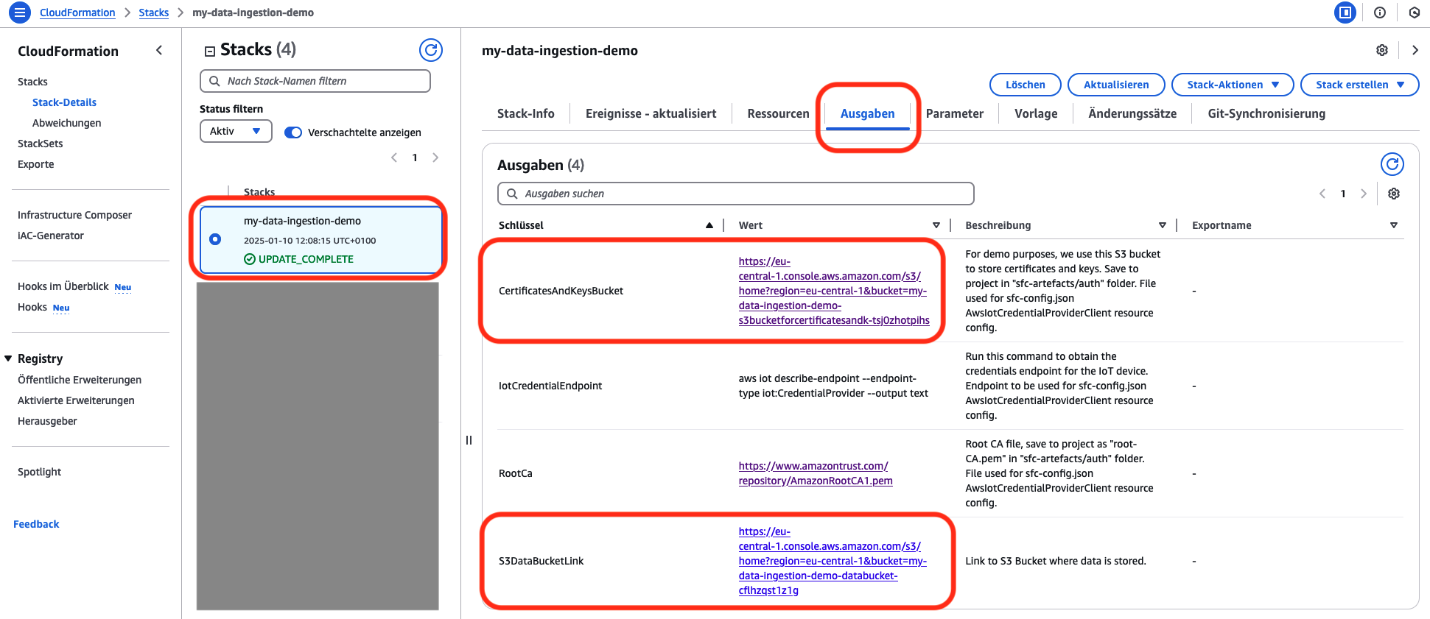
Task: Open Infrastructure Composer in sidebar
Action: pyautogui.click(x=75, y=215)
